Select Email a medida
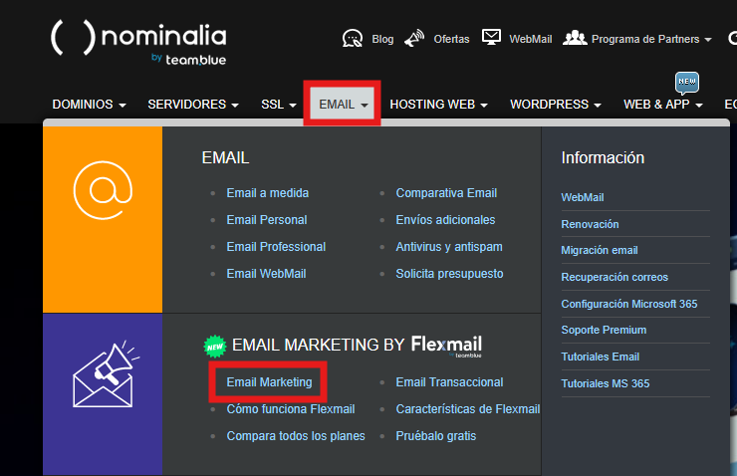 pos(268,193)
